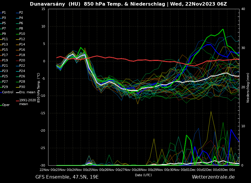Select the Control legend entry
Viewport: 251px width, 183px height.
tap(7, 92)
